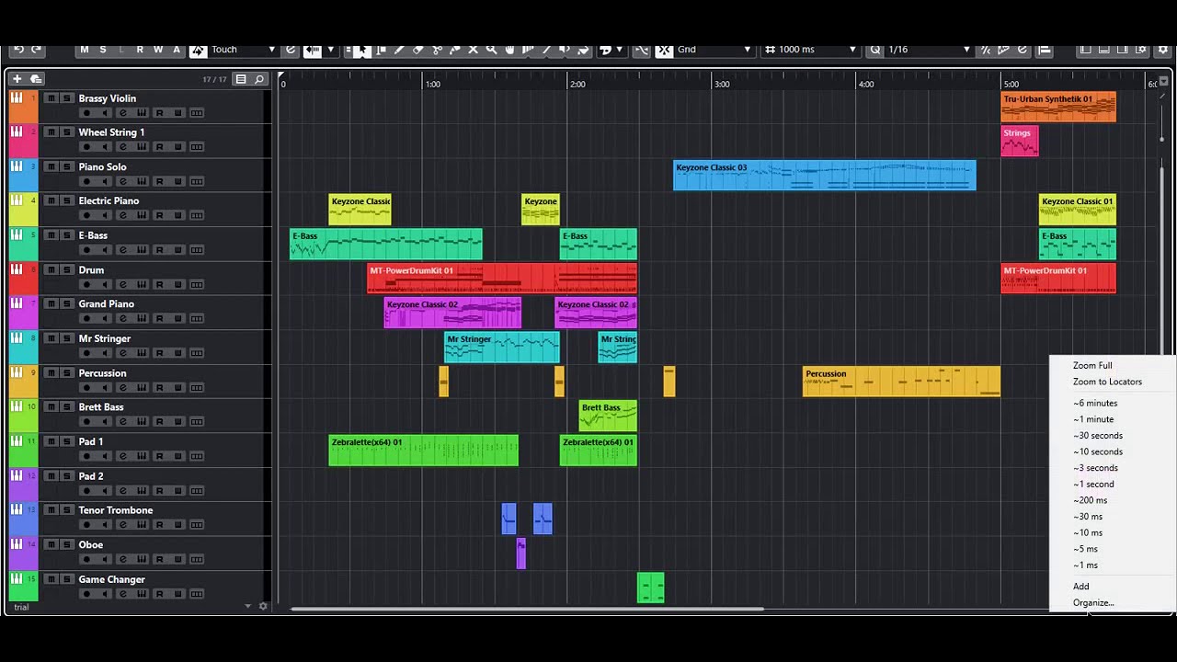Viewport: 1177px width, 662px height.
Task: Click the track list settings gear at bottom
Action: point(263,606)
